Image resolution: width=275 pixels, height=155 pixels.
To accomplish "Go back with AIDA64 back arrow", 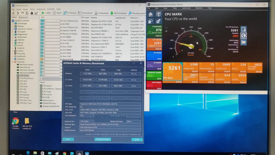I will [x=13, y=13].
